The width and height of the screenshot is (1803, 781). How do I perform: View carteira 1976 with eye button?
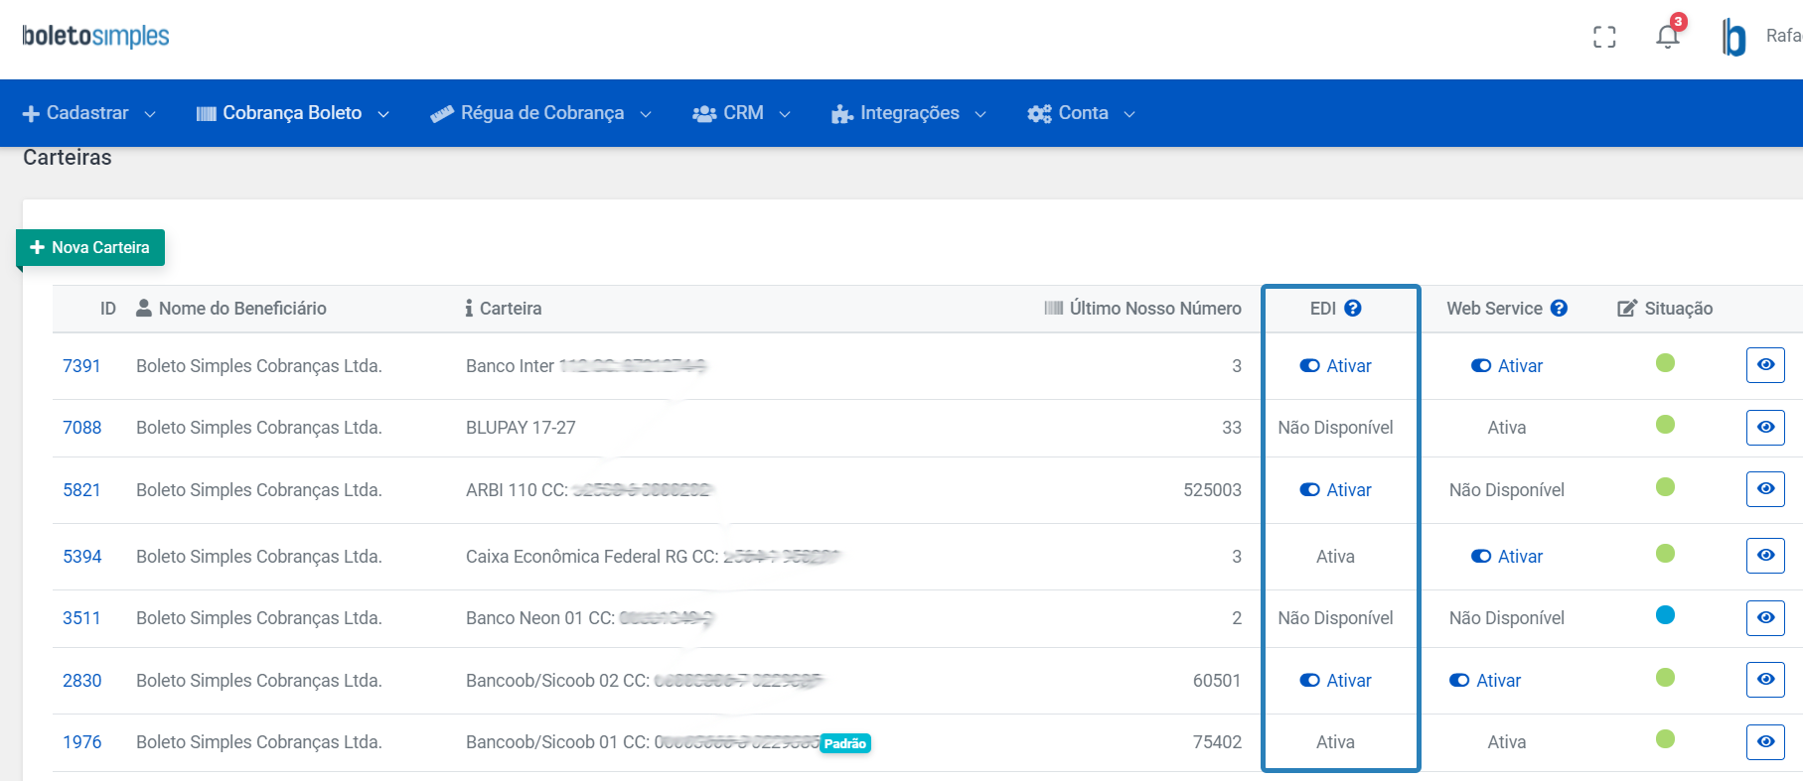(1765, 741)
